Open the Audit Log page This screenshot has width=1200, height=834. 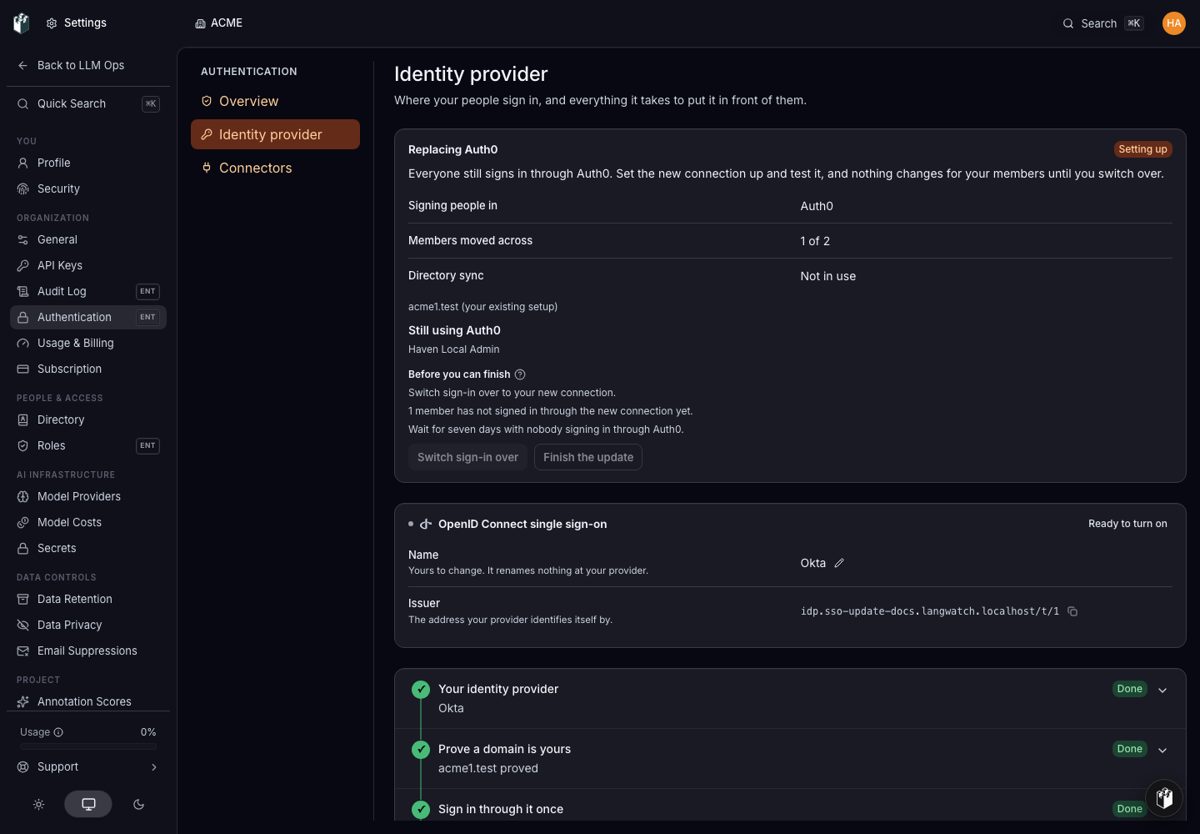88,291
